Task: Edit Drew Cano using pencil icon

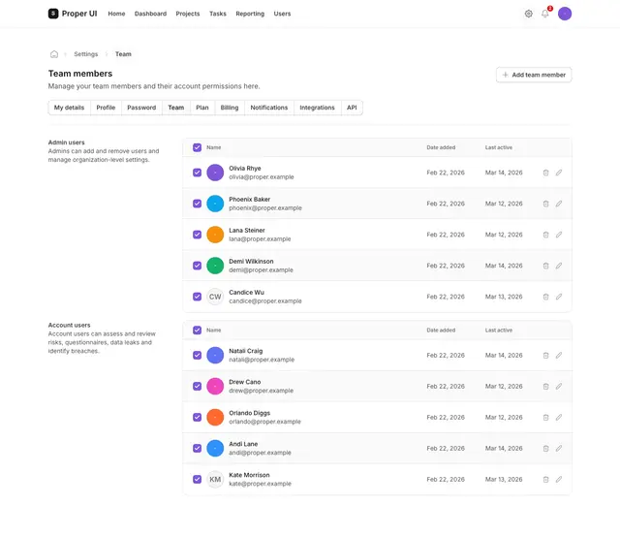Action: click(559, 386)
